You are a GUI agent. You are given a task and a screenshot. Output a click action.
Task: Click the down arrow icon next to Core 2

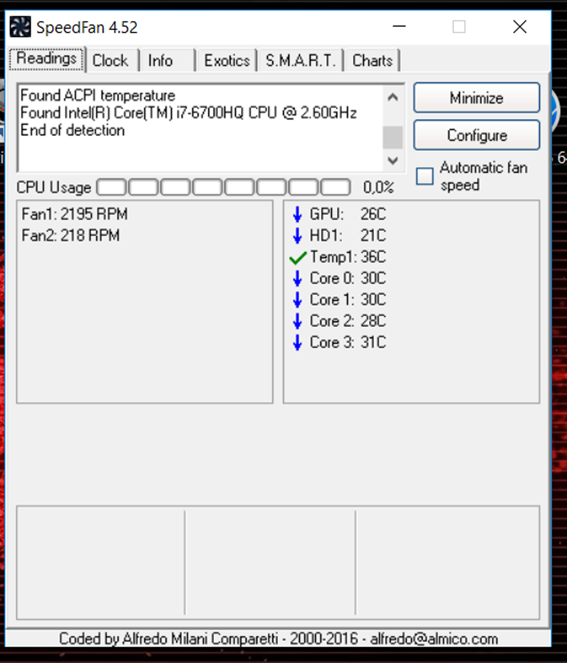[297, 321]
